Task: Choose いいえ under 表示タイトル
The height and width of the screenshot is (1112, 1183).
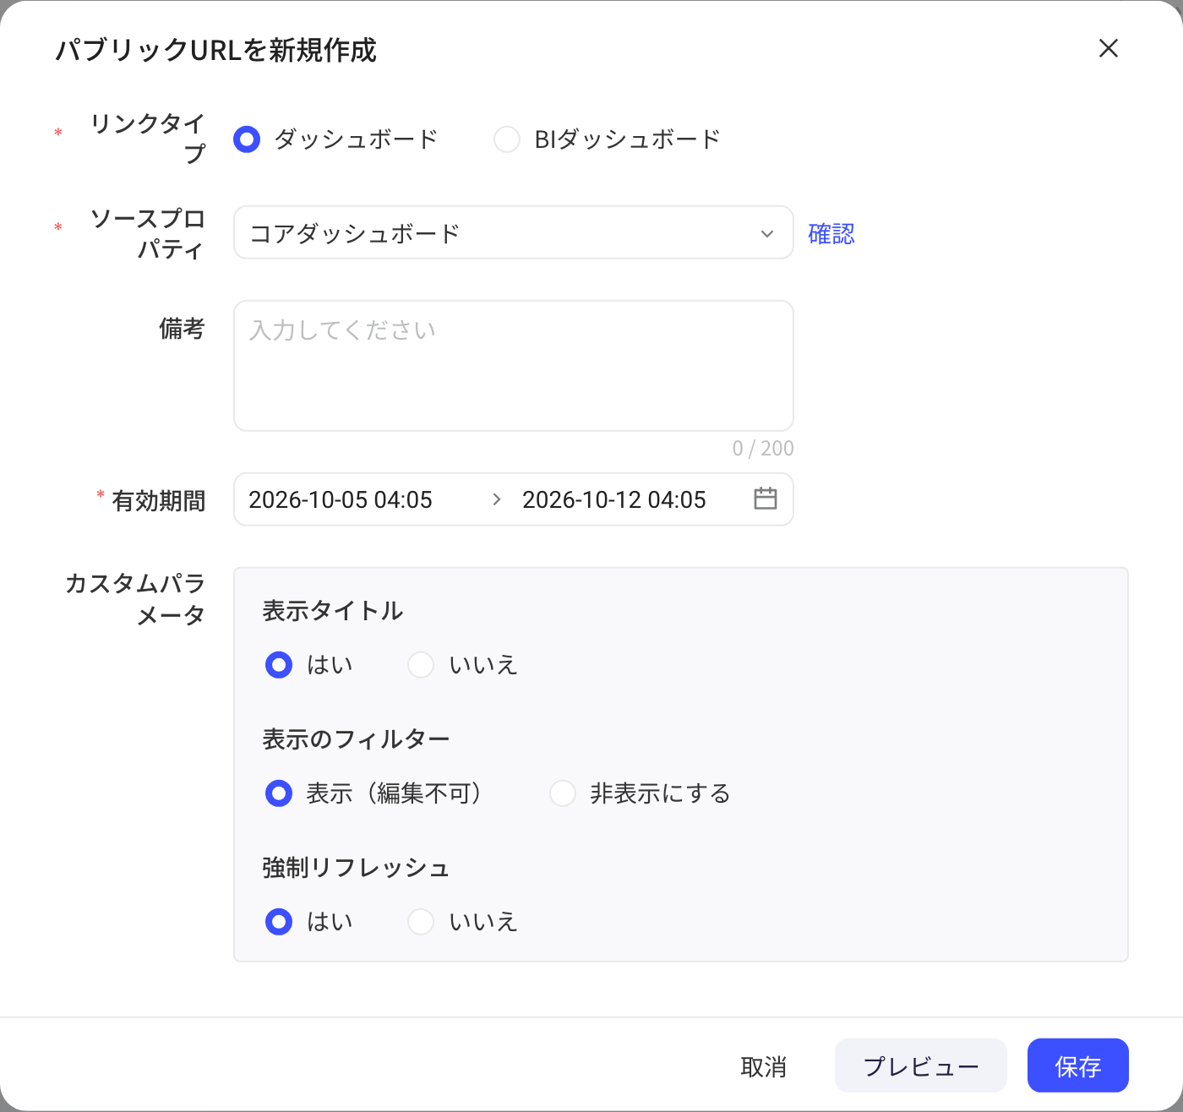Action: (x=421, y=665)
